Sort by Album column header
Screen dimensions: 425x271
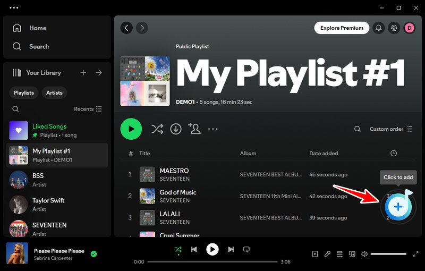248,154
